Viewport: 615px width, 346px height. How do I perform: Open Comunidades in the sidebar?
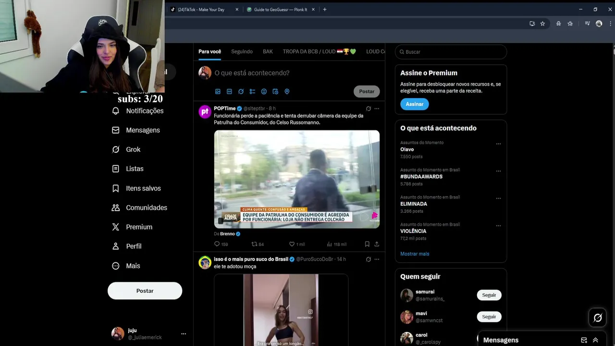tap(139, 208)
